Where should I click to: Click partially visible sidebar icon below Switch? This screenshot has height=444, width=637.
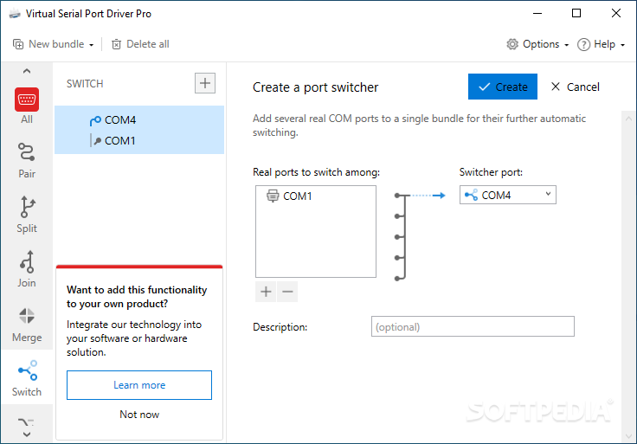tap(26, 422)
